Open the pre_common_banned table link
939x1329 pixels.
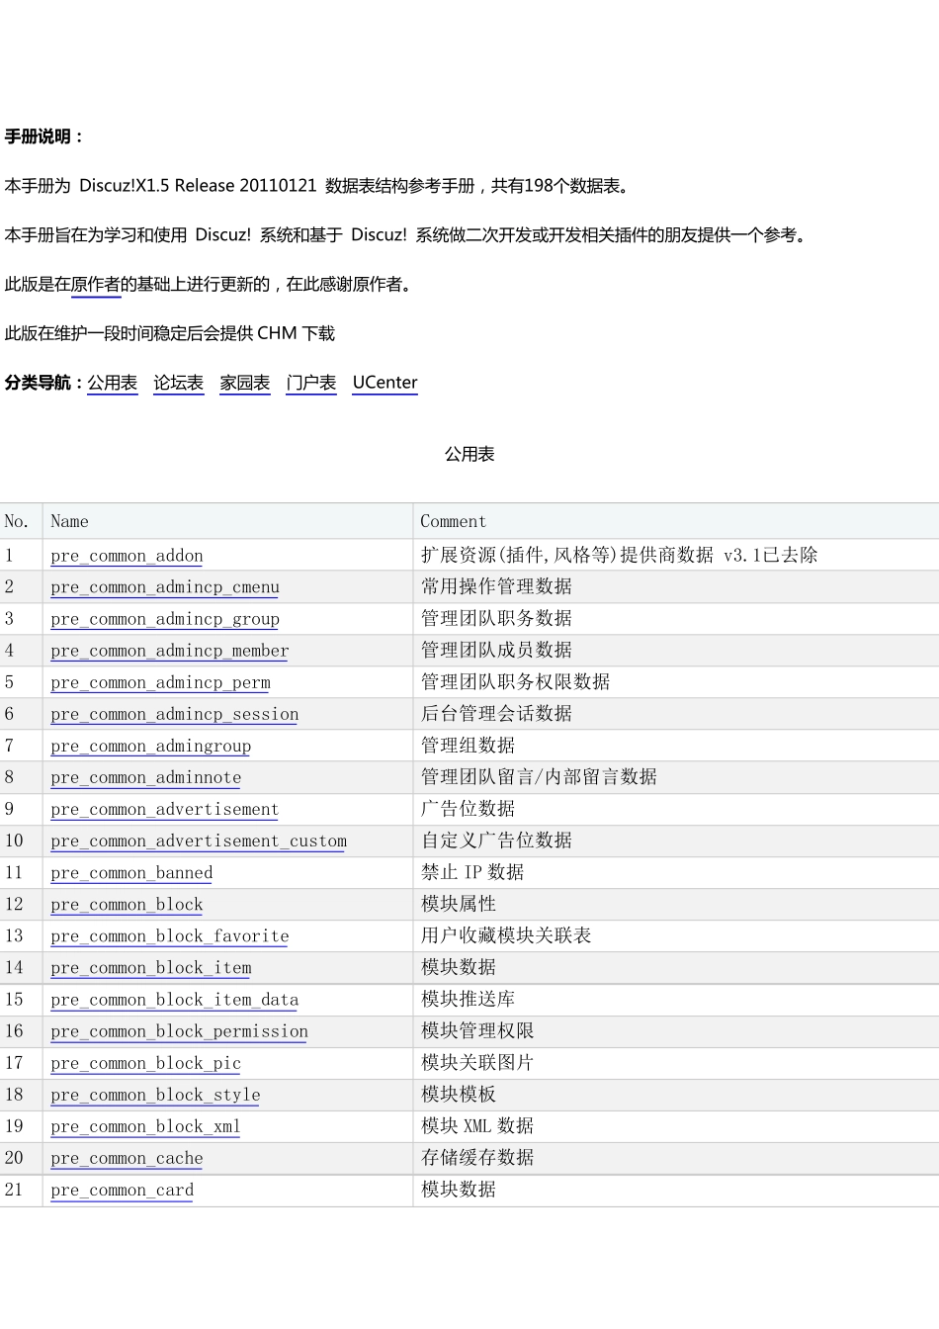[131, 872]
